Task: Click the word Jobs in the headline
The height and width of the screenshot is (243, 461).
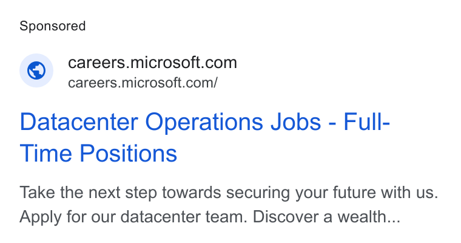Action: point(295,122)
